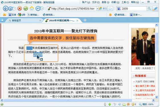
Task: Open the 文件(F) menu
Action: (96, 2)
